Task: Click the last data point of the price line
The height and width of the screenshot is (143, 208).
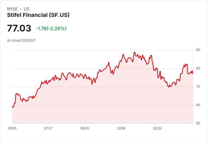Action: 193,73
